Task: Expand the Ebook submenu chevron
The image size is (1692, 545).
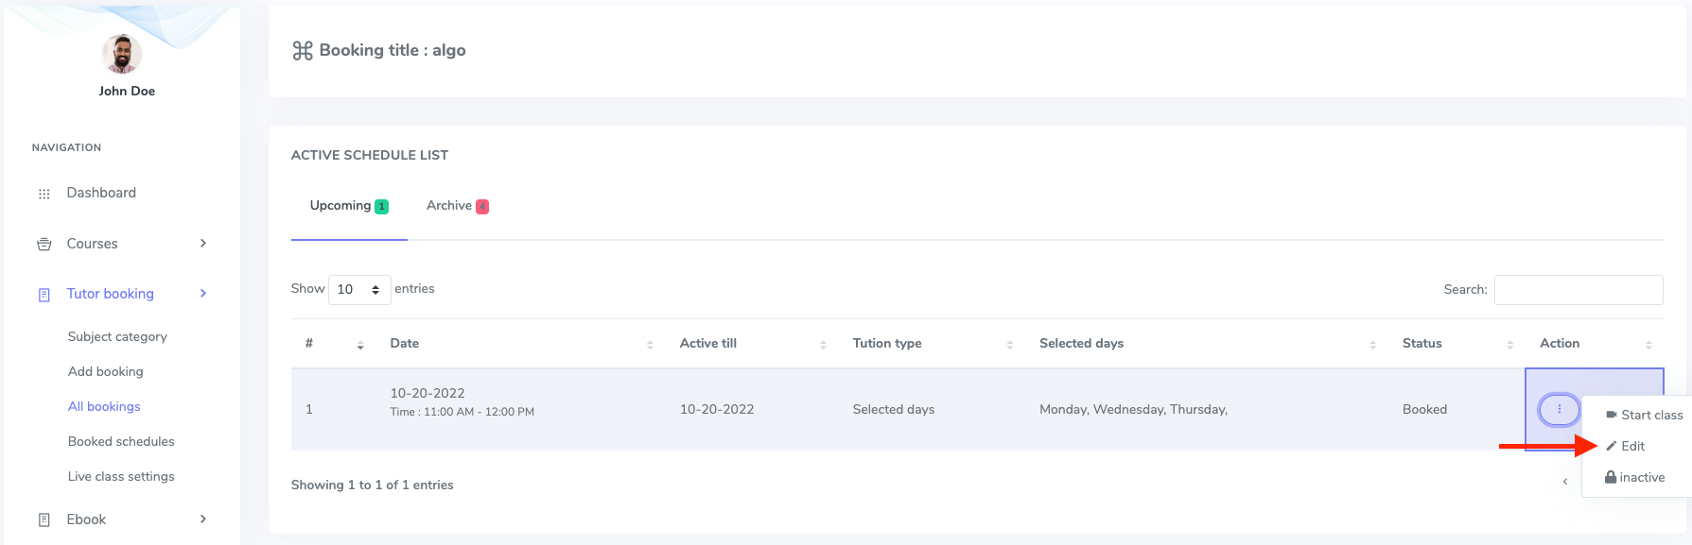Action: coord(203,519)
